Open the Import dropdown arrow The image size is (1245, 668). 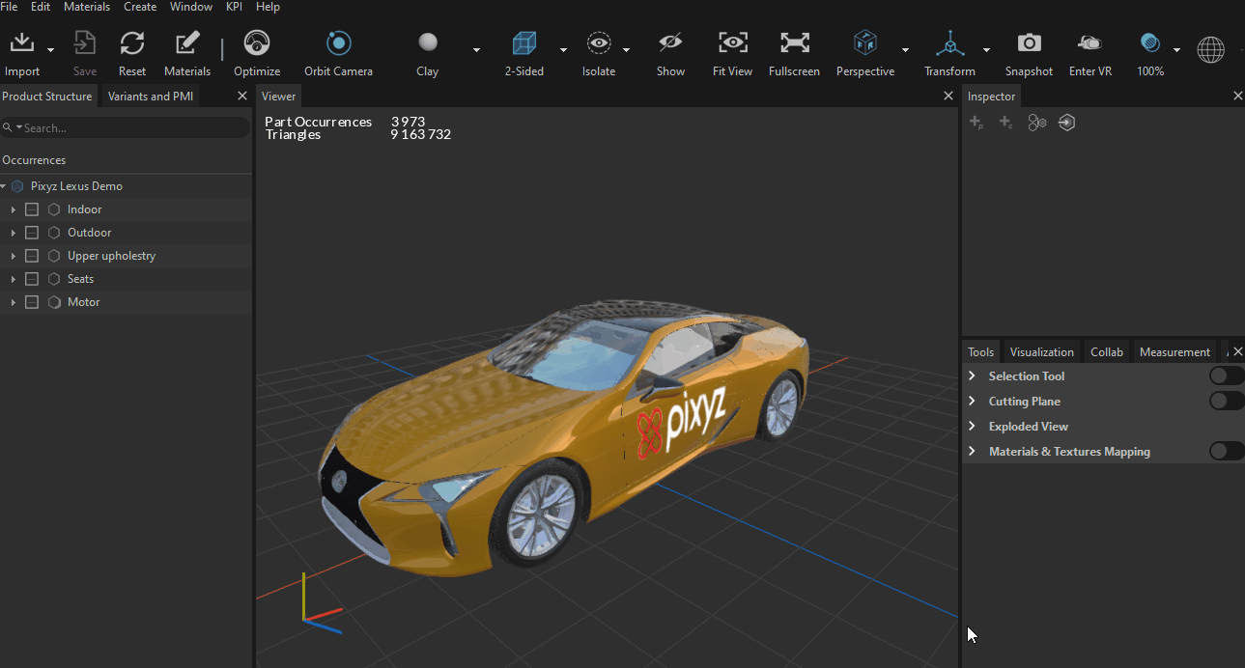pyautogui.click(x=50, y=50)
